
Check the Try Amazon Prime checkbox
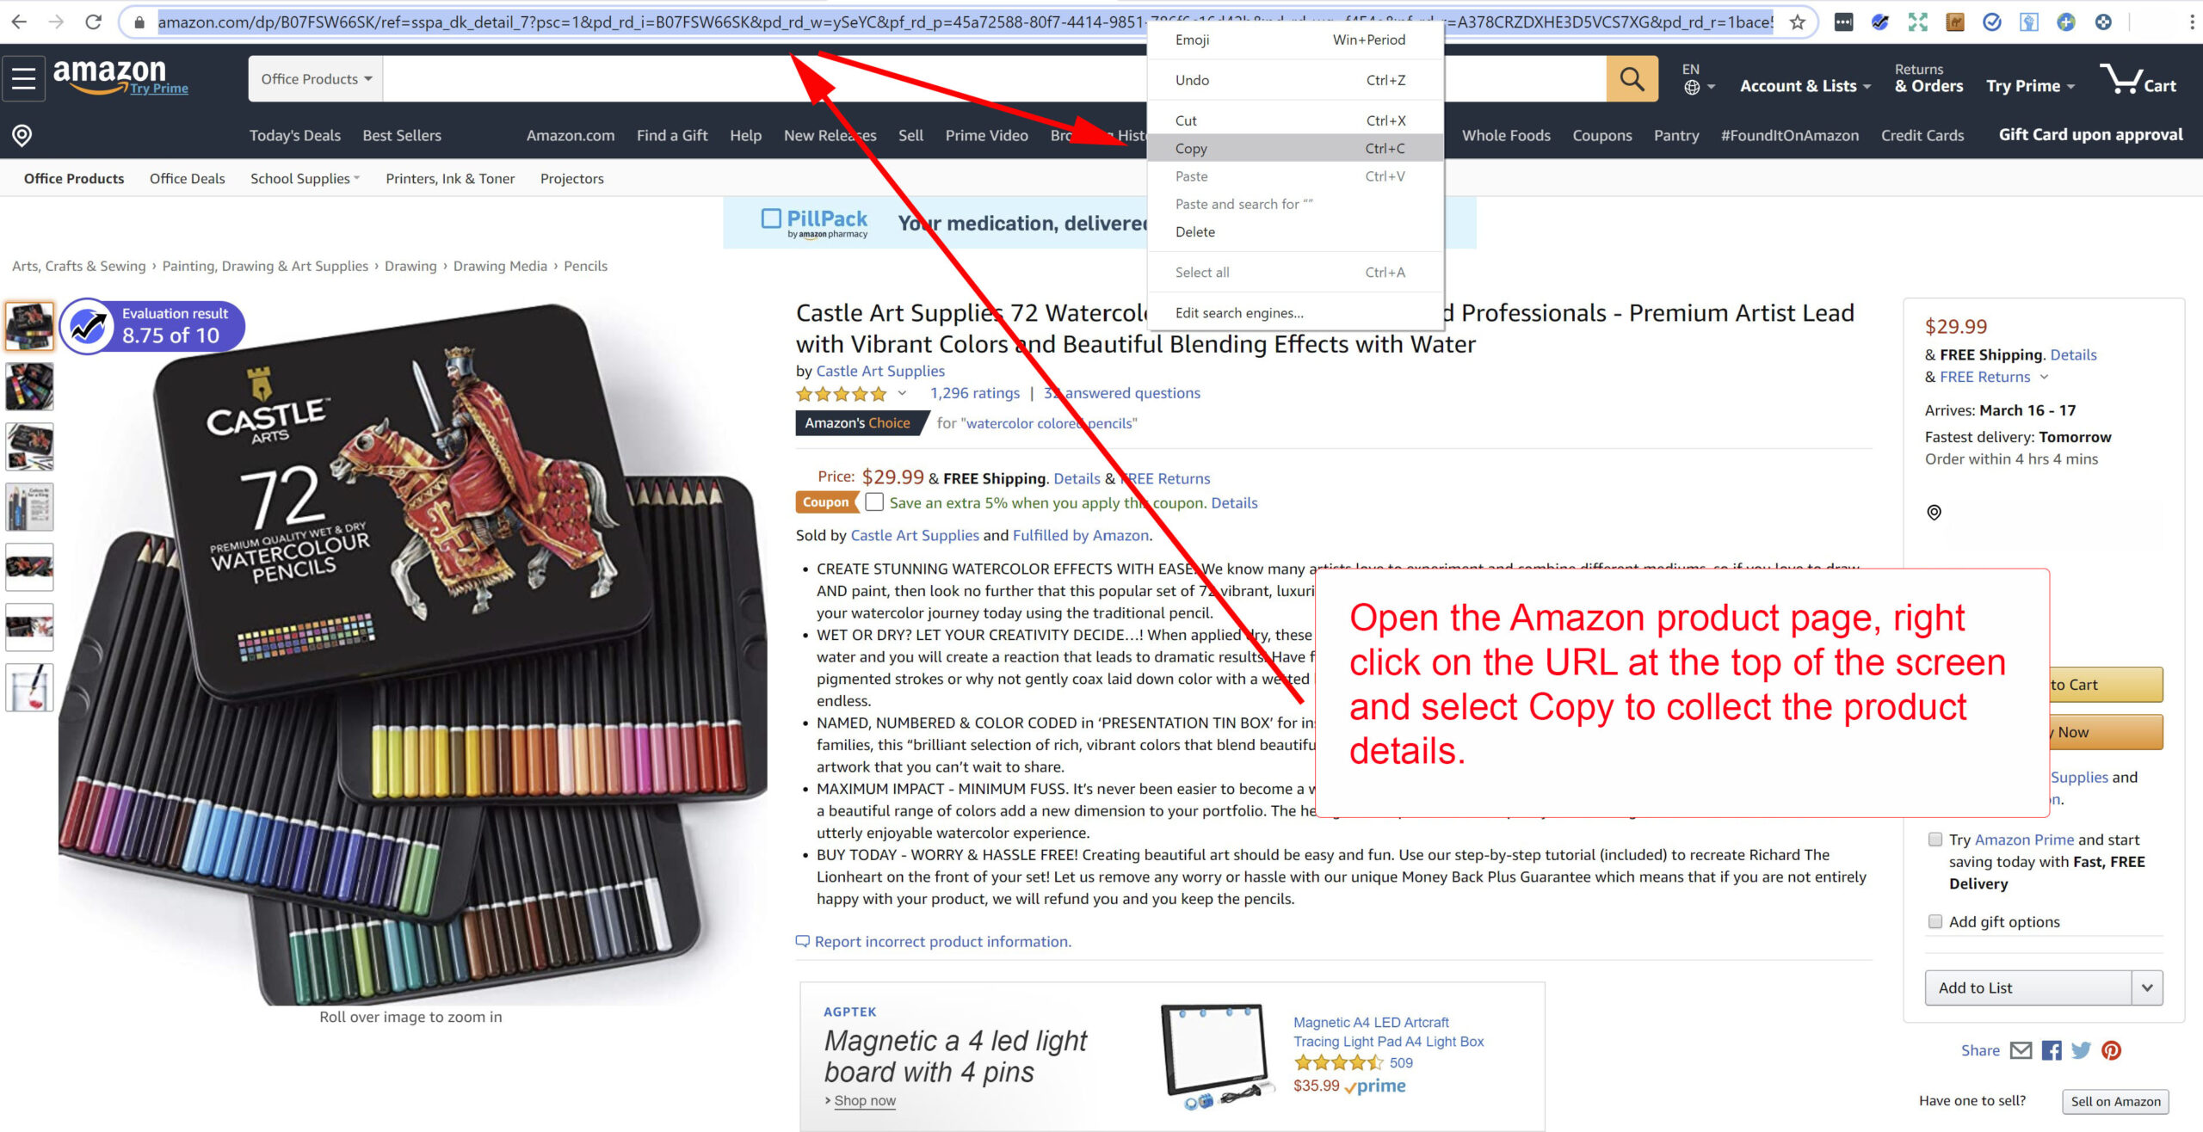click(x=1935, y=839)
